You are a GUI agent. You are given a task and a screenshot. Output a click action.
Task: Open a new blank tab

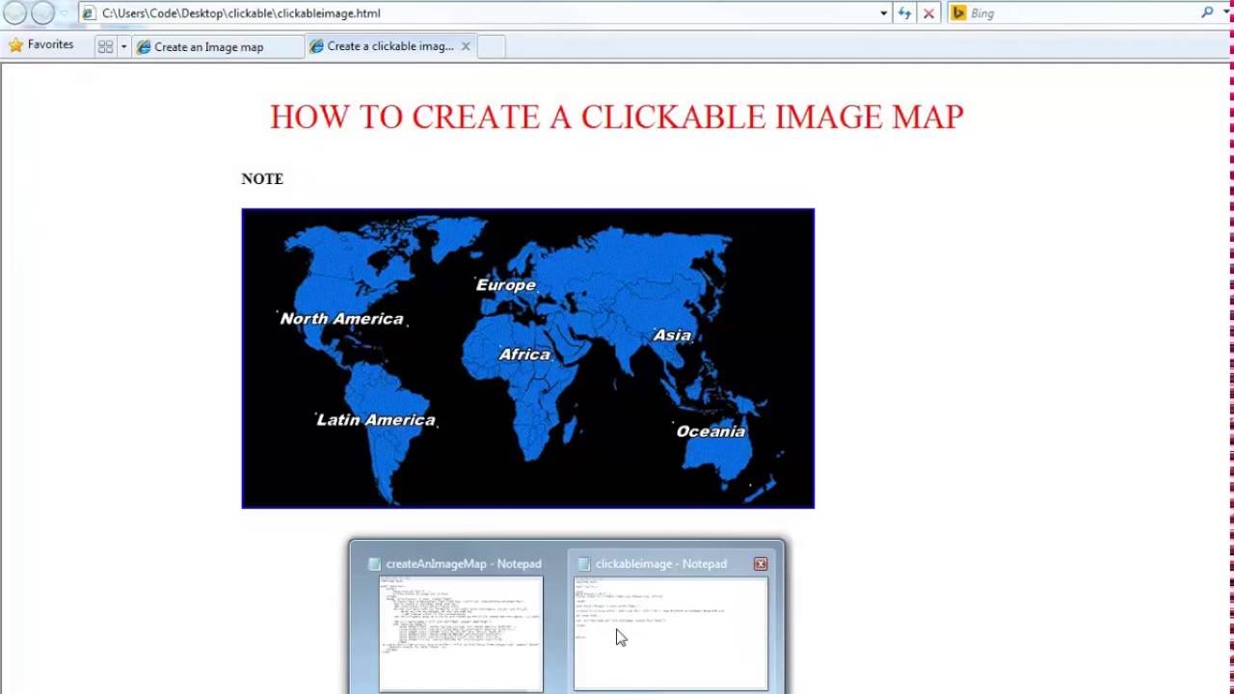[x=491, y=46]
